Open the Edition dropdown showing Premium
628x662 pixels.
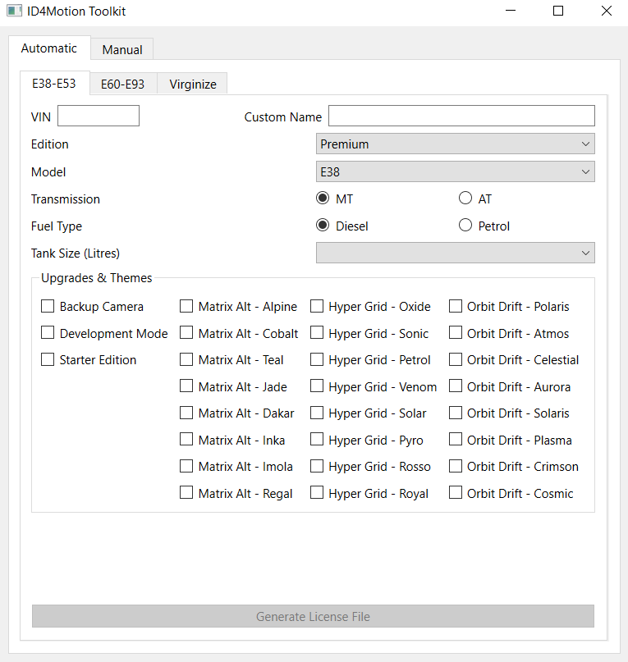(455, 144)
